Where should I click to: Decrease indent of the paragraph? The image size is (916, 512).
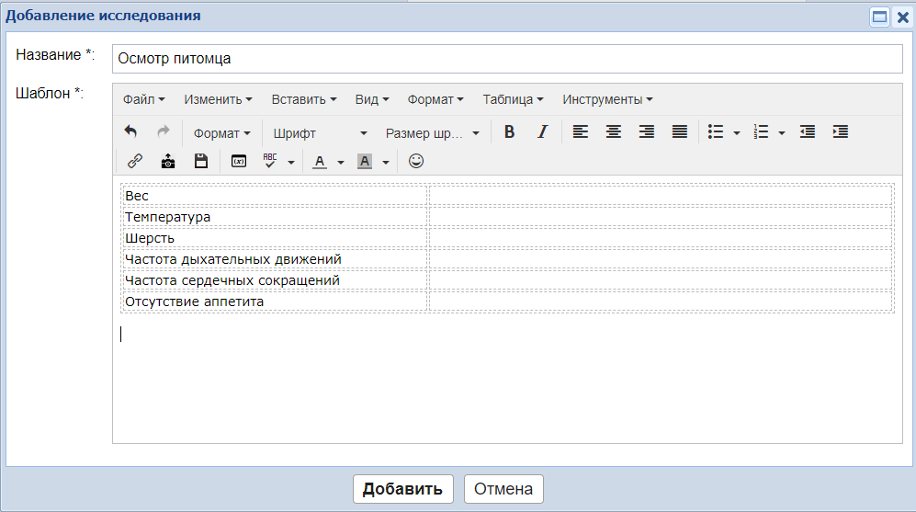[808, 132]
